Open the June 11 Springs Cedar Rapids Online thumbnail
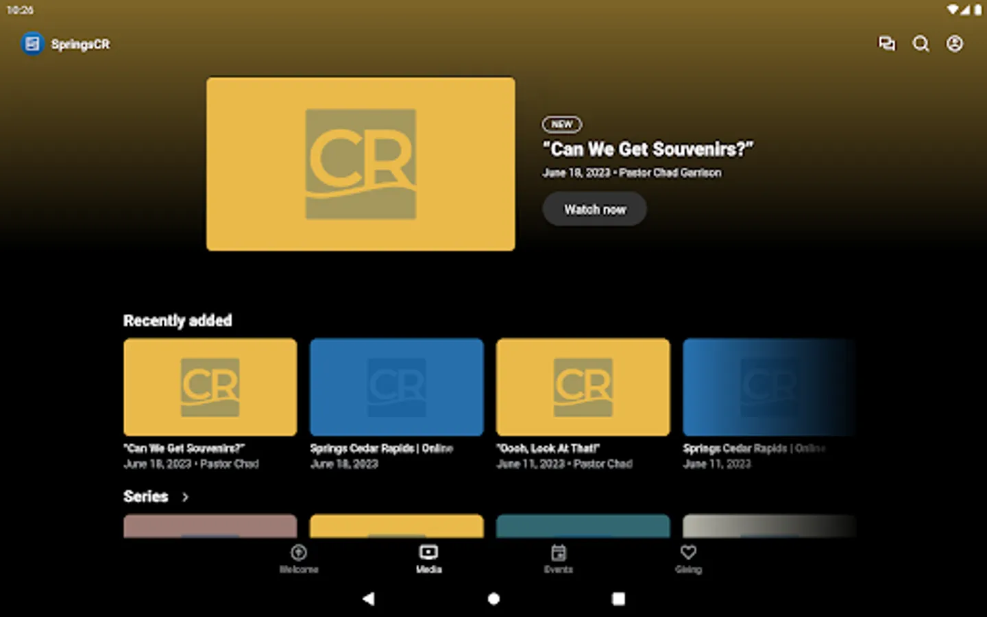 769,387
